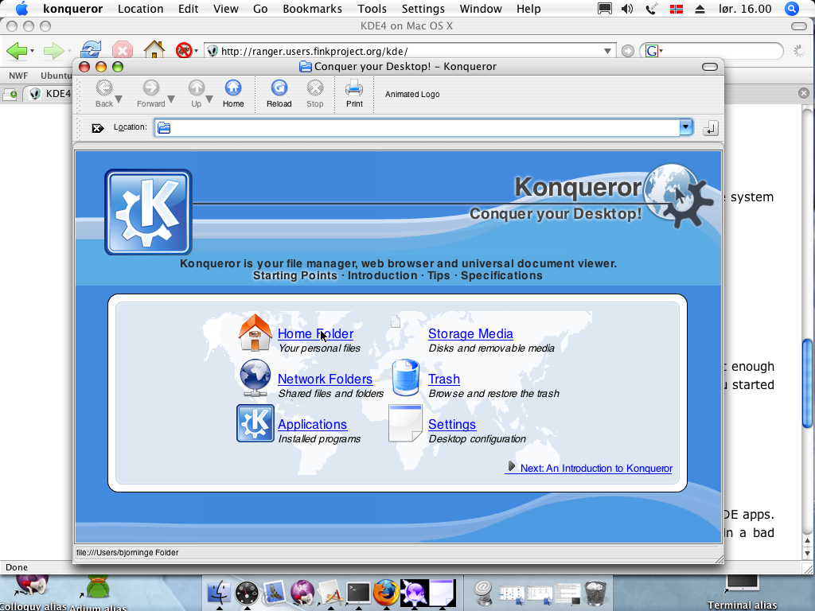Screen dimensions: 815x611
Task: Click house home icon in background window
Action: pos(154,50)
